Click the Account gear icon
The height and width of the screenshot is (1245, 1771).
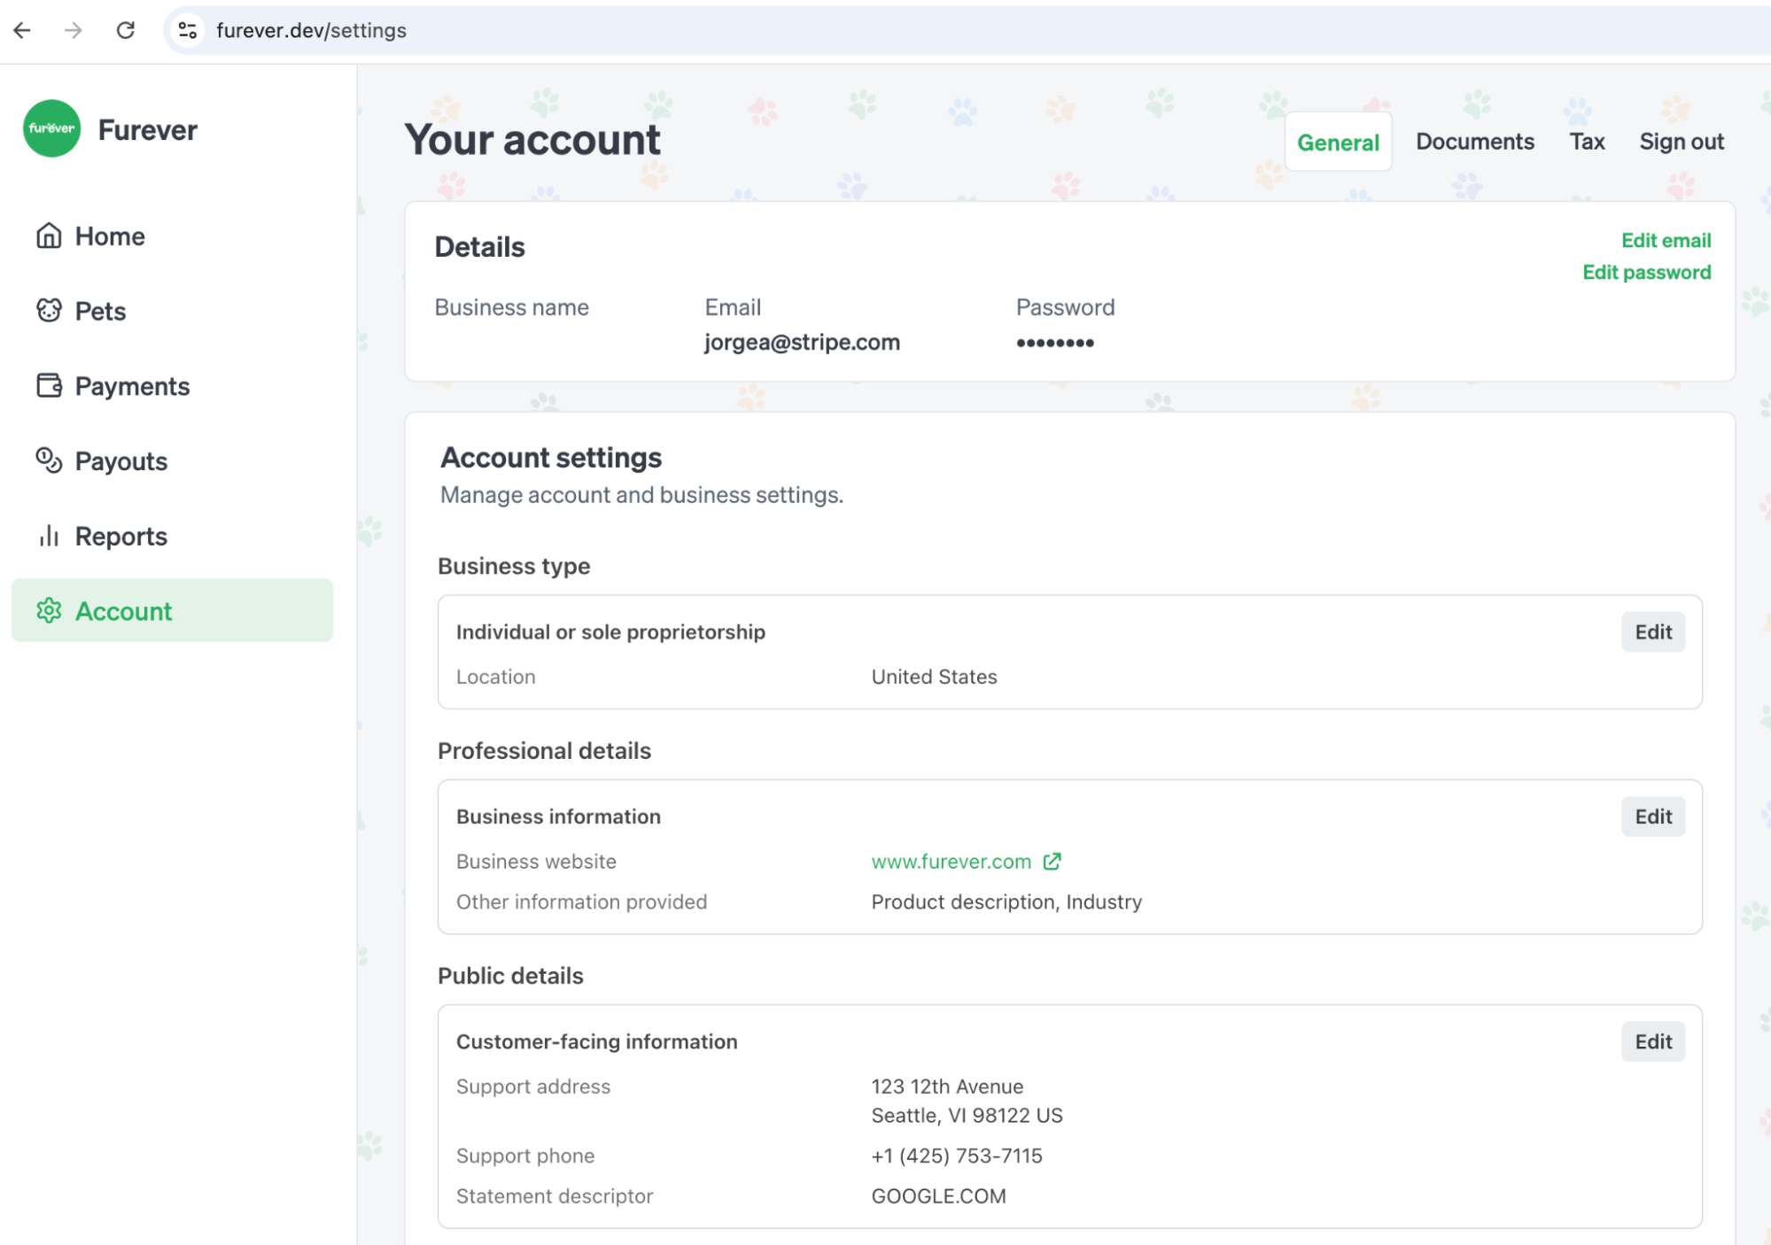pyautogui.click(x=49, y=611)
